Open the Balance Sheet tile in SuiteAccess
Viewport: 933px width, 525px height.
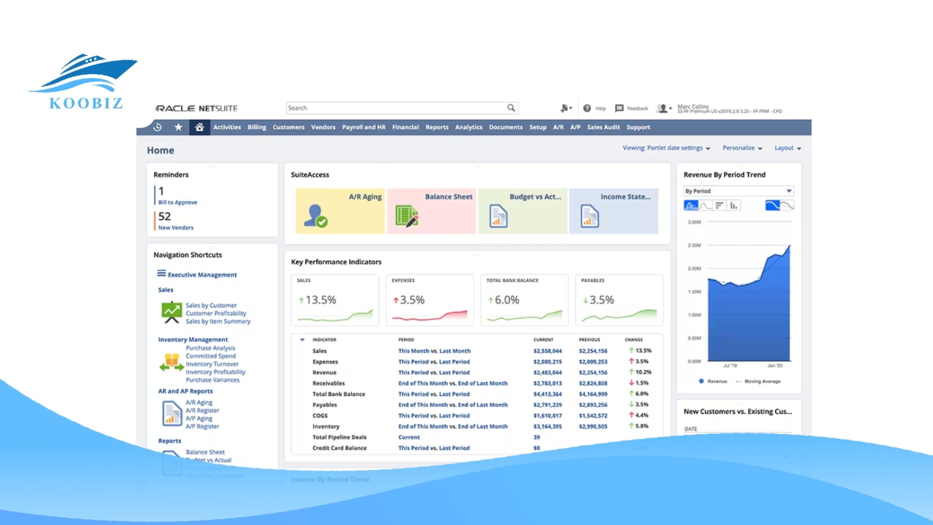[x=431, y=210]
